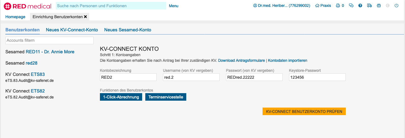Open user profile Dr.med. Heriber...

(x=281, y=6)
